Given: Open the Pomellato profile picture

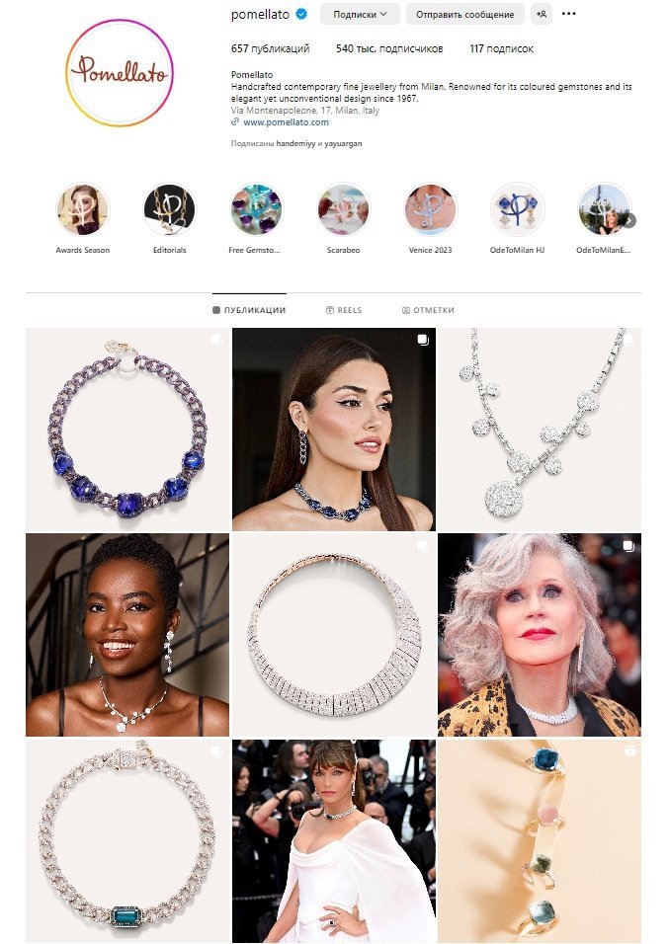Looking at the screenshot, I should point(120,72).
